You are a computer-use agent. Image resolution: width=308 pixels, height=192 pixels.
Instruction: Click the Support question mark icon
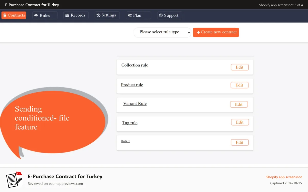[x=161, y=15]
